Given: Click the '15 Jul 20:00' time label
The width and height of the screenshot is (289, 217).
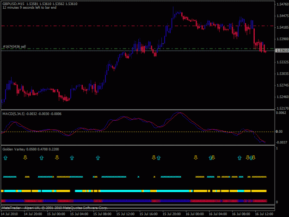Looking at the screenshot, I should tap(172, 214).
